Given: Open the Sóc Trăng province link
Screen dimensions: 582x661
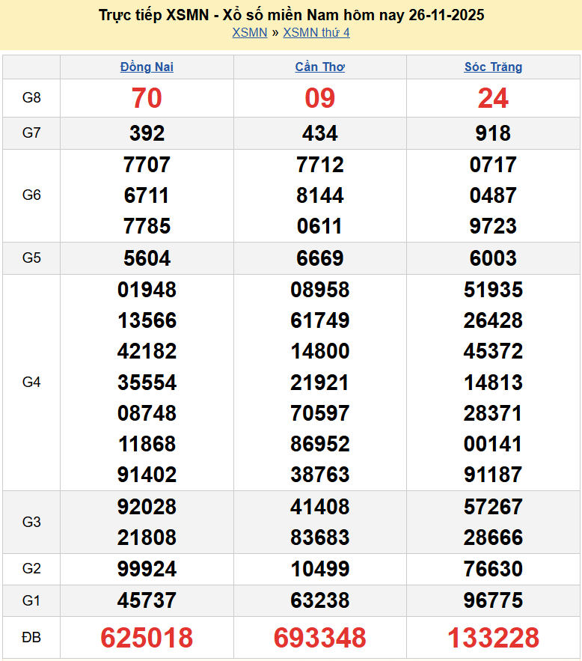Looking at the screenshot, I should click(x=493, y=67).
